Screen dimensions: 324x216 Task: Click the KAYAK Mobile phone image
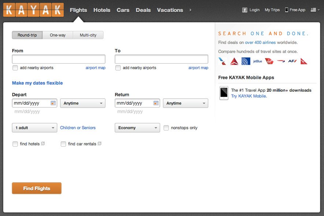[224, 93]
